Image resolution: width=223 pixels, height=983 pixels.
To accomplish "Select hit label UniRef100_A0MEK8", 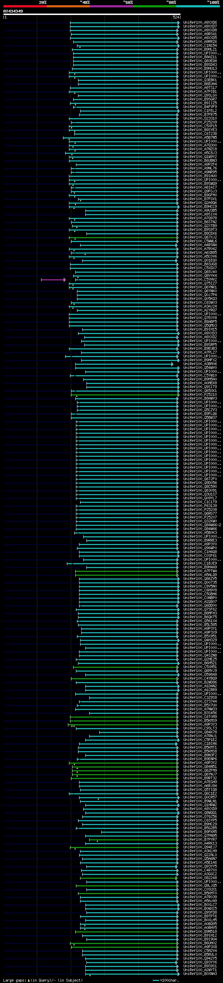I will click(200, 383).
